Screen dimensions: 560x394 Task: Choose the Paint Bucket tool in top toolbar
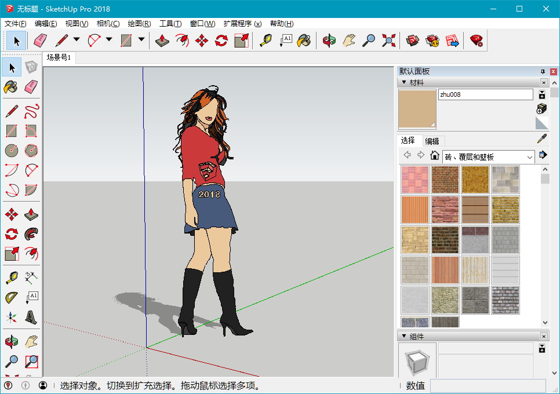(x=304, y=40)
